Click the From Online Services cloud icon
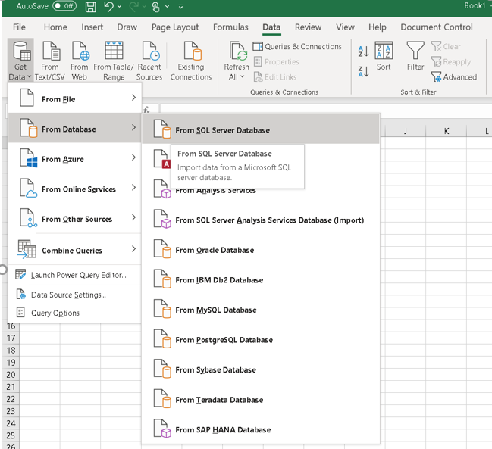Viewport: 492px width, 449px height. click(x=31, y=194)
